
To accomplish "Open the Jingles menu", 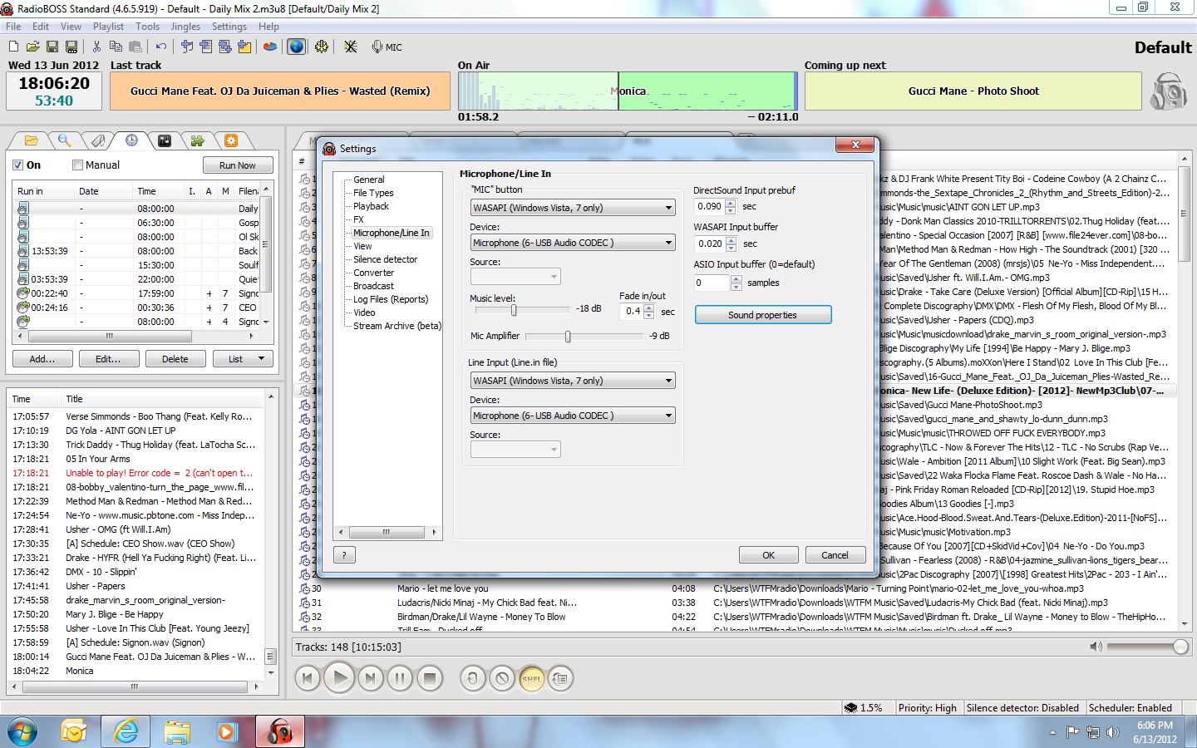I will pyautogui.click(x=185, y=27).
